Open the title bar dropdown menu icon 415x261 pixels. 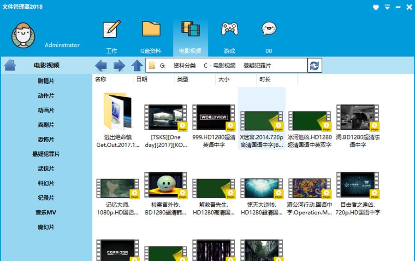pos(387,7)
